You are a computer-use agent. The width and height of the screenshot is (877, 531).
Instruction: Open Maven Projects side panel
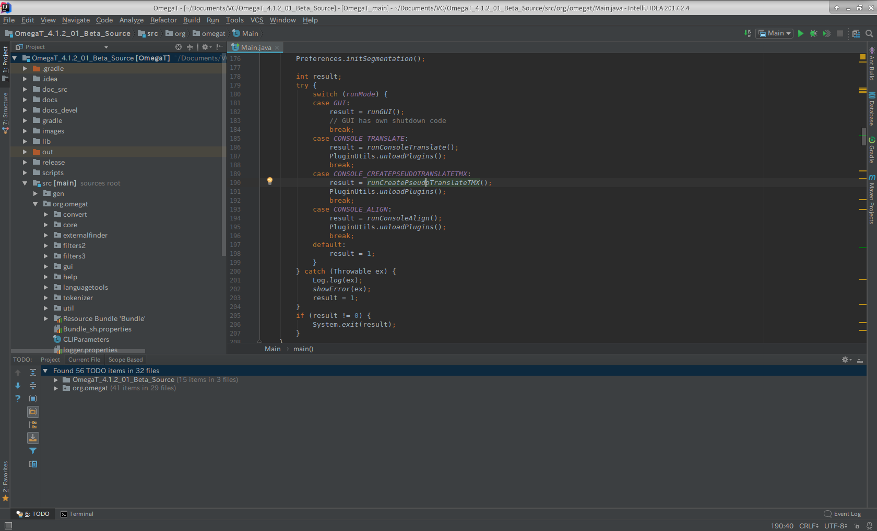[872, 199]
